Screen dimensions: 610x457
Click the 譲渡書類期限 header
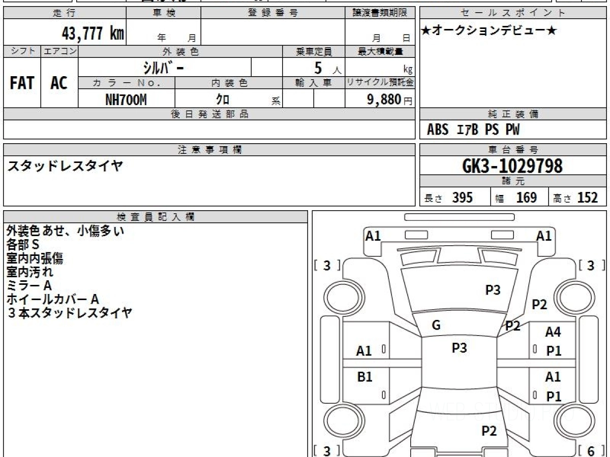pyautogui.click(x=380, y=13)
